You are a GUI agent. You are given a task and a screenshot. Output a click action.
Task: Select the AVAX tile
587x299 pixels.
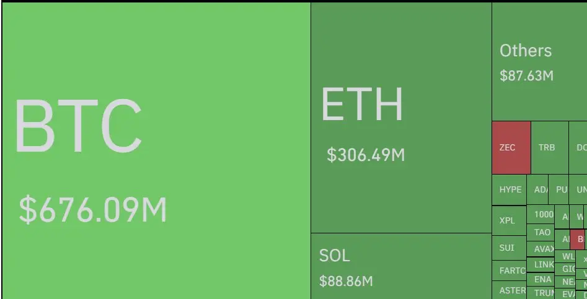542,249
